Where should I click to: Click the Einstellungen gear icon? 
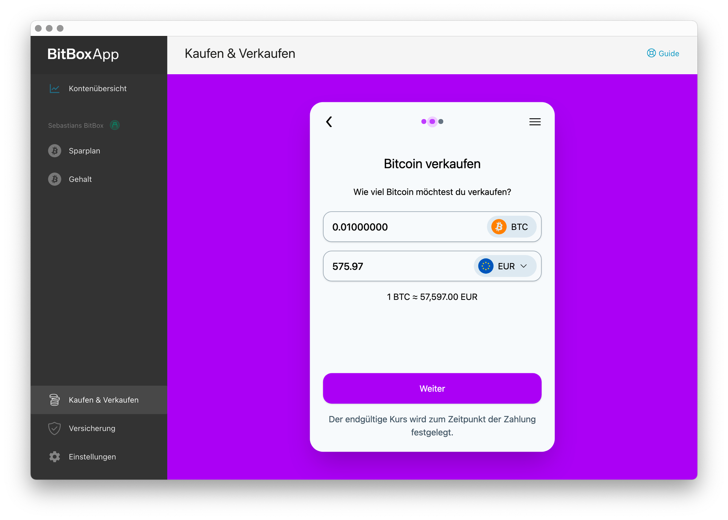tap(55, 457)
